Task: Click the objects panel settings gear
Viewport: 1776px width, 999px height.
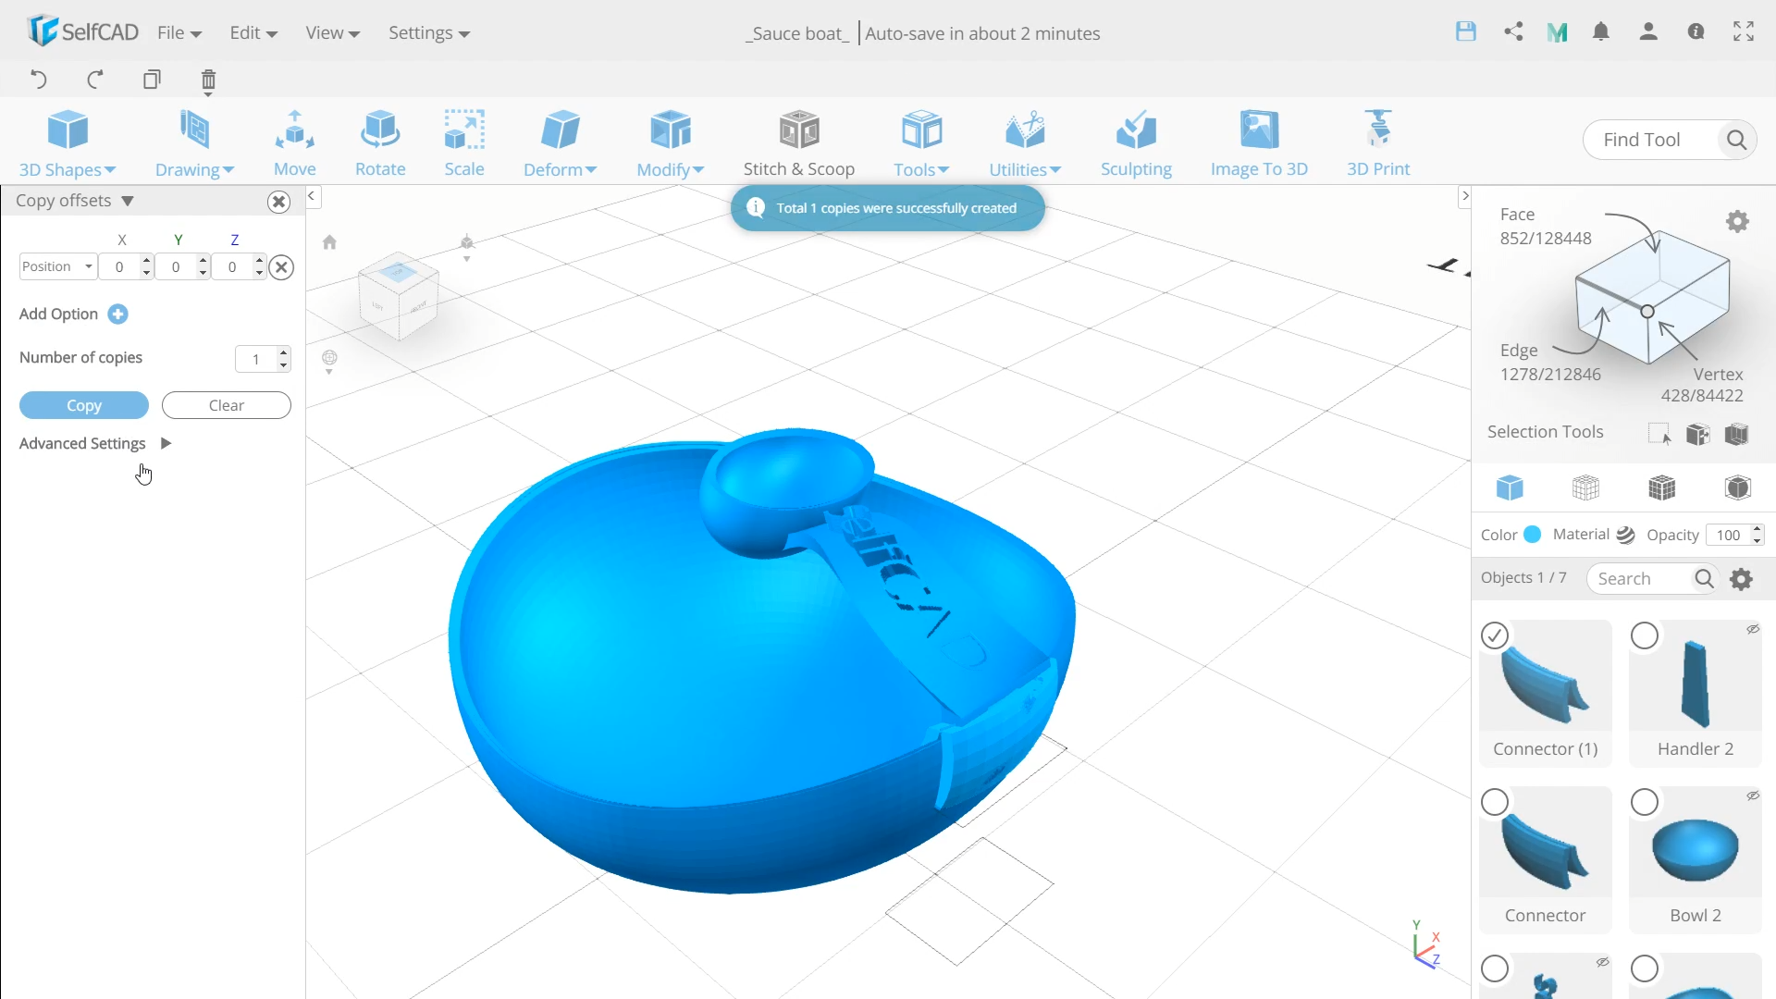Action: coord(1742,579)
